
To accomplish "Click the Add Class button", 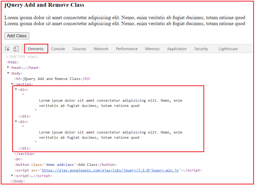I will pyautogui.click(x=17, y=36).
